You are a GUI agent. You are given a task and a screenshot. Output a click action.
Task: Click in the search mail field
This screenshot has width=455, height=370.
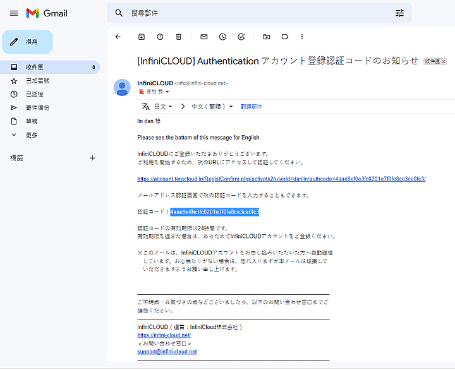(259, 13)
